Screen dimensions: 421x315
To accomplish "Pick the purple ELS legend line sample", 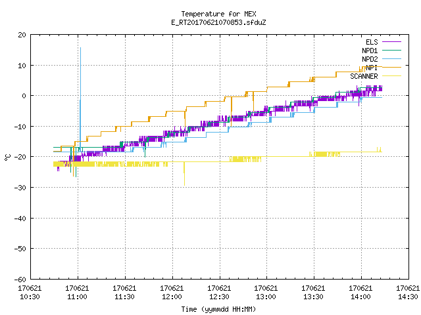I will pyautogui.click(x=391, y=42).
